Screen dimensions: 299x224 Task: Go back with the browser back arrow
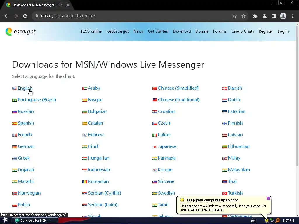[6, 16]
